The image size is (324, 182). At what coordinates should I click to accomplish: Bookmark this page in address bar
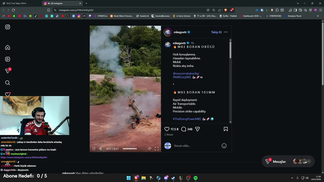pos(49,10)
